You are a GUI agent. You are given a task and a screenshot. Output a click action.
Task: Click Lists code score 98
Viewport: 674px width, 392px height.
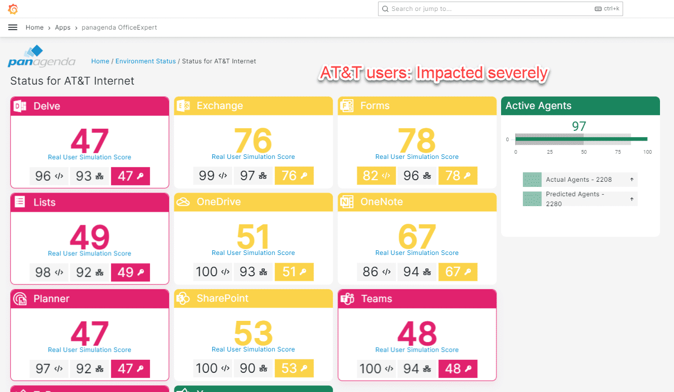pos(49,272)
